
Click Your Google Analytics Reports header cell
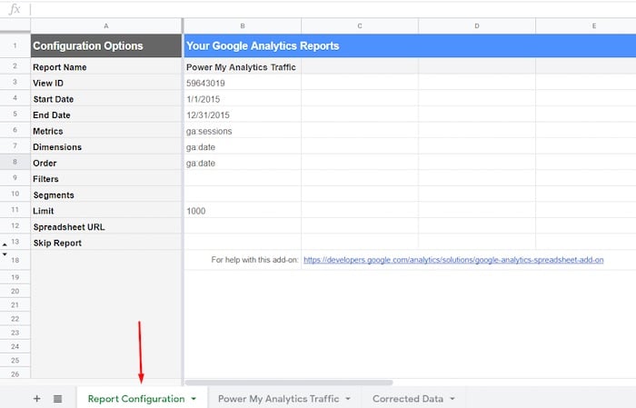point(410,45)
